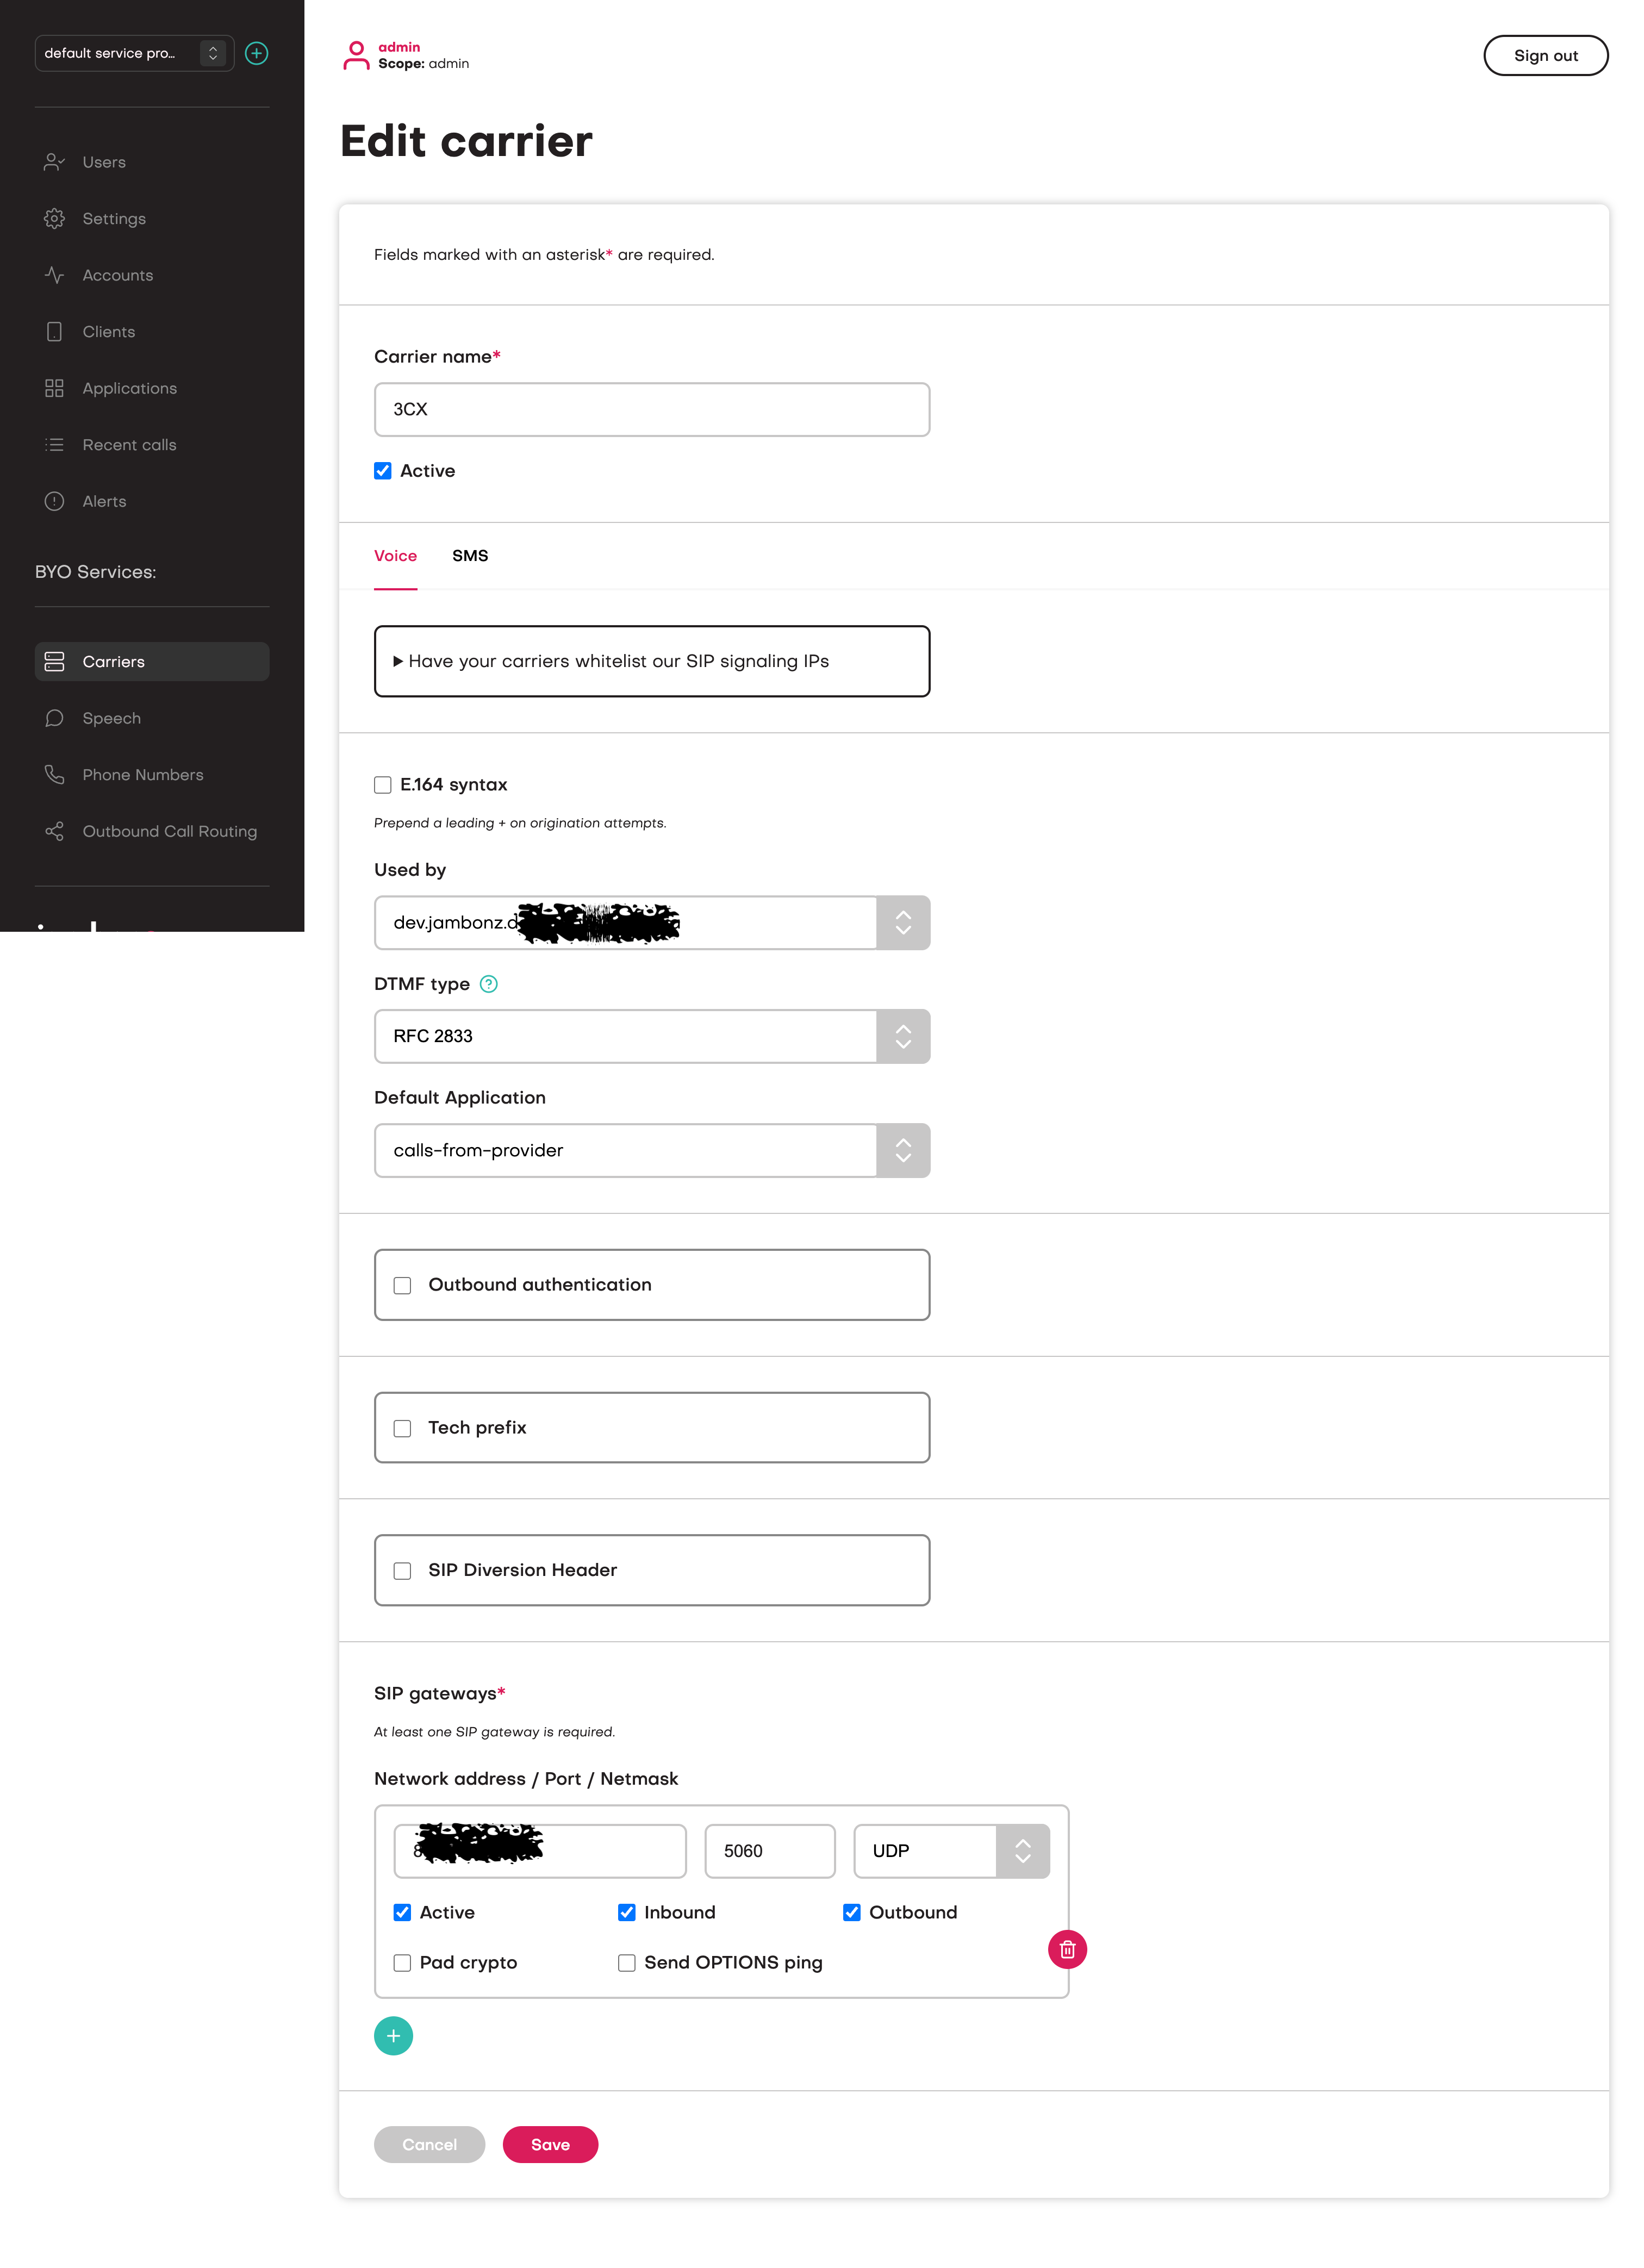The image size is (1644, 2268).
Task: Click the green plus icon beside service provider
Action: (x=256, y=53)
